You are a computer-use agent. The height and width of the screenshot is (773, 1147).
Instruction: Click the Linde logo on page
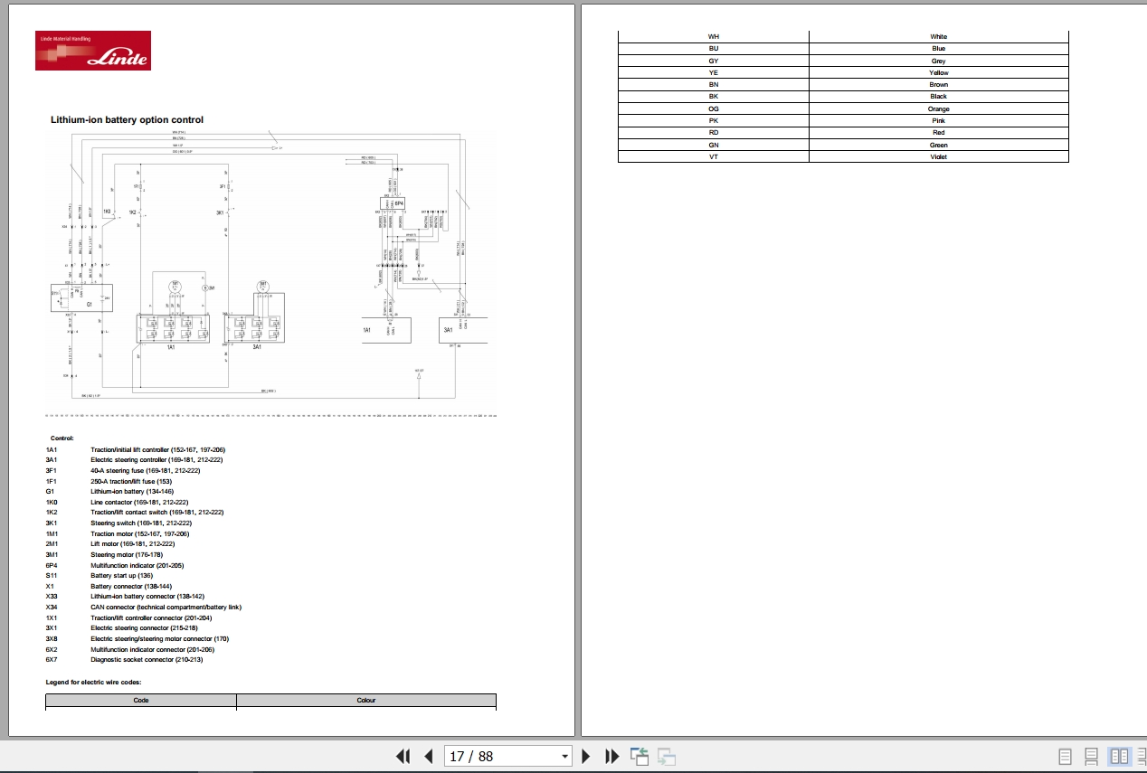point(93,51)
